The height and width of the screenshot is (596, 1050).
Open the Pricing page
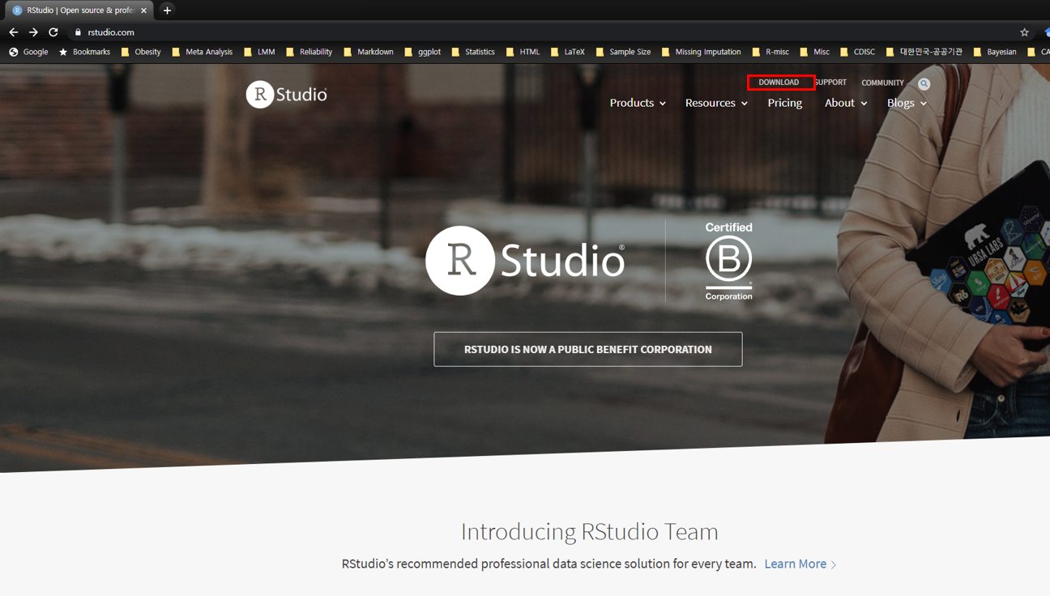click(x=785, y=103)
